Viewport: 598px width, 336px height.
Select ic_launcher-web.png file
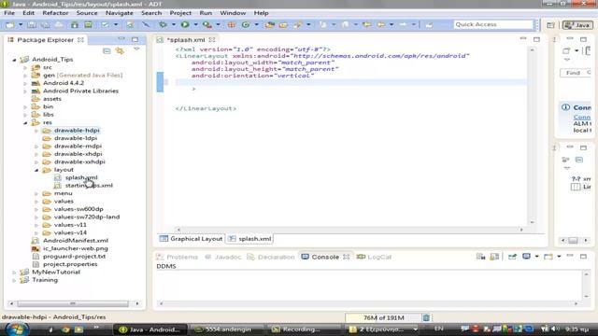click(x=76, y=248)
